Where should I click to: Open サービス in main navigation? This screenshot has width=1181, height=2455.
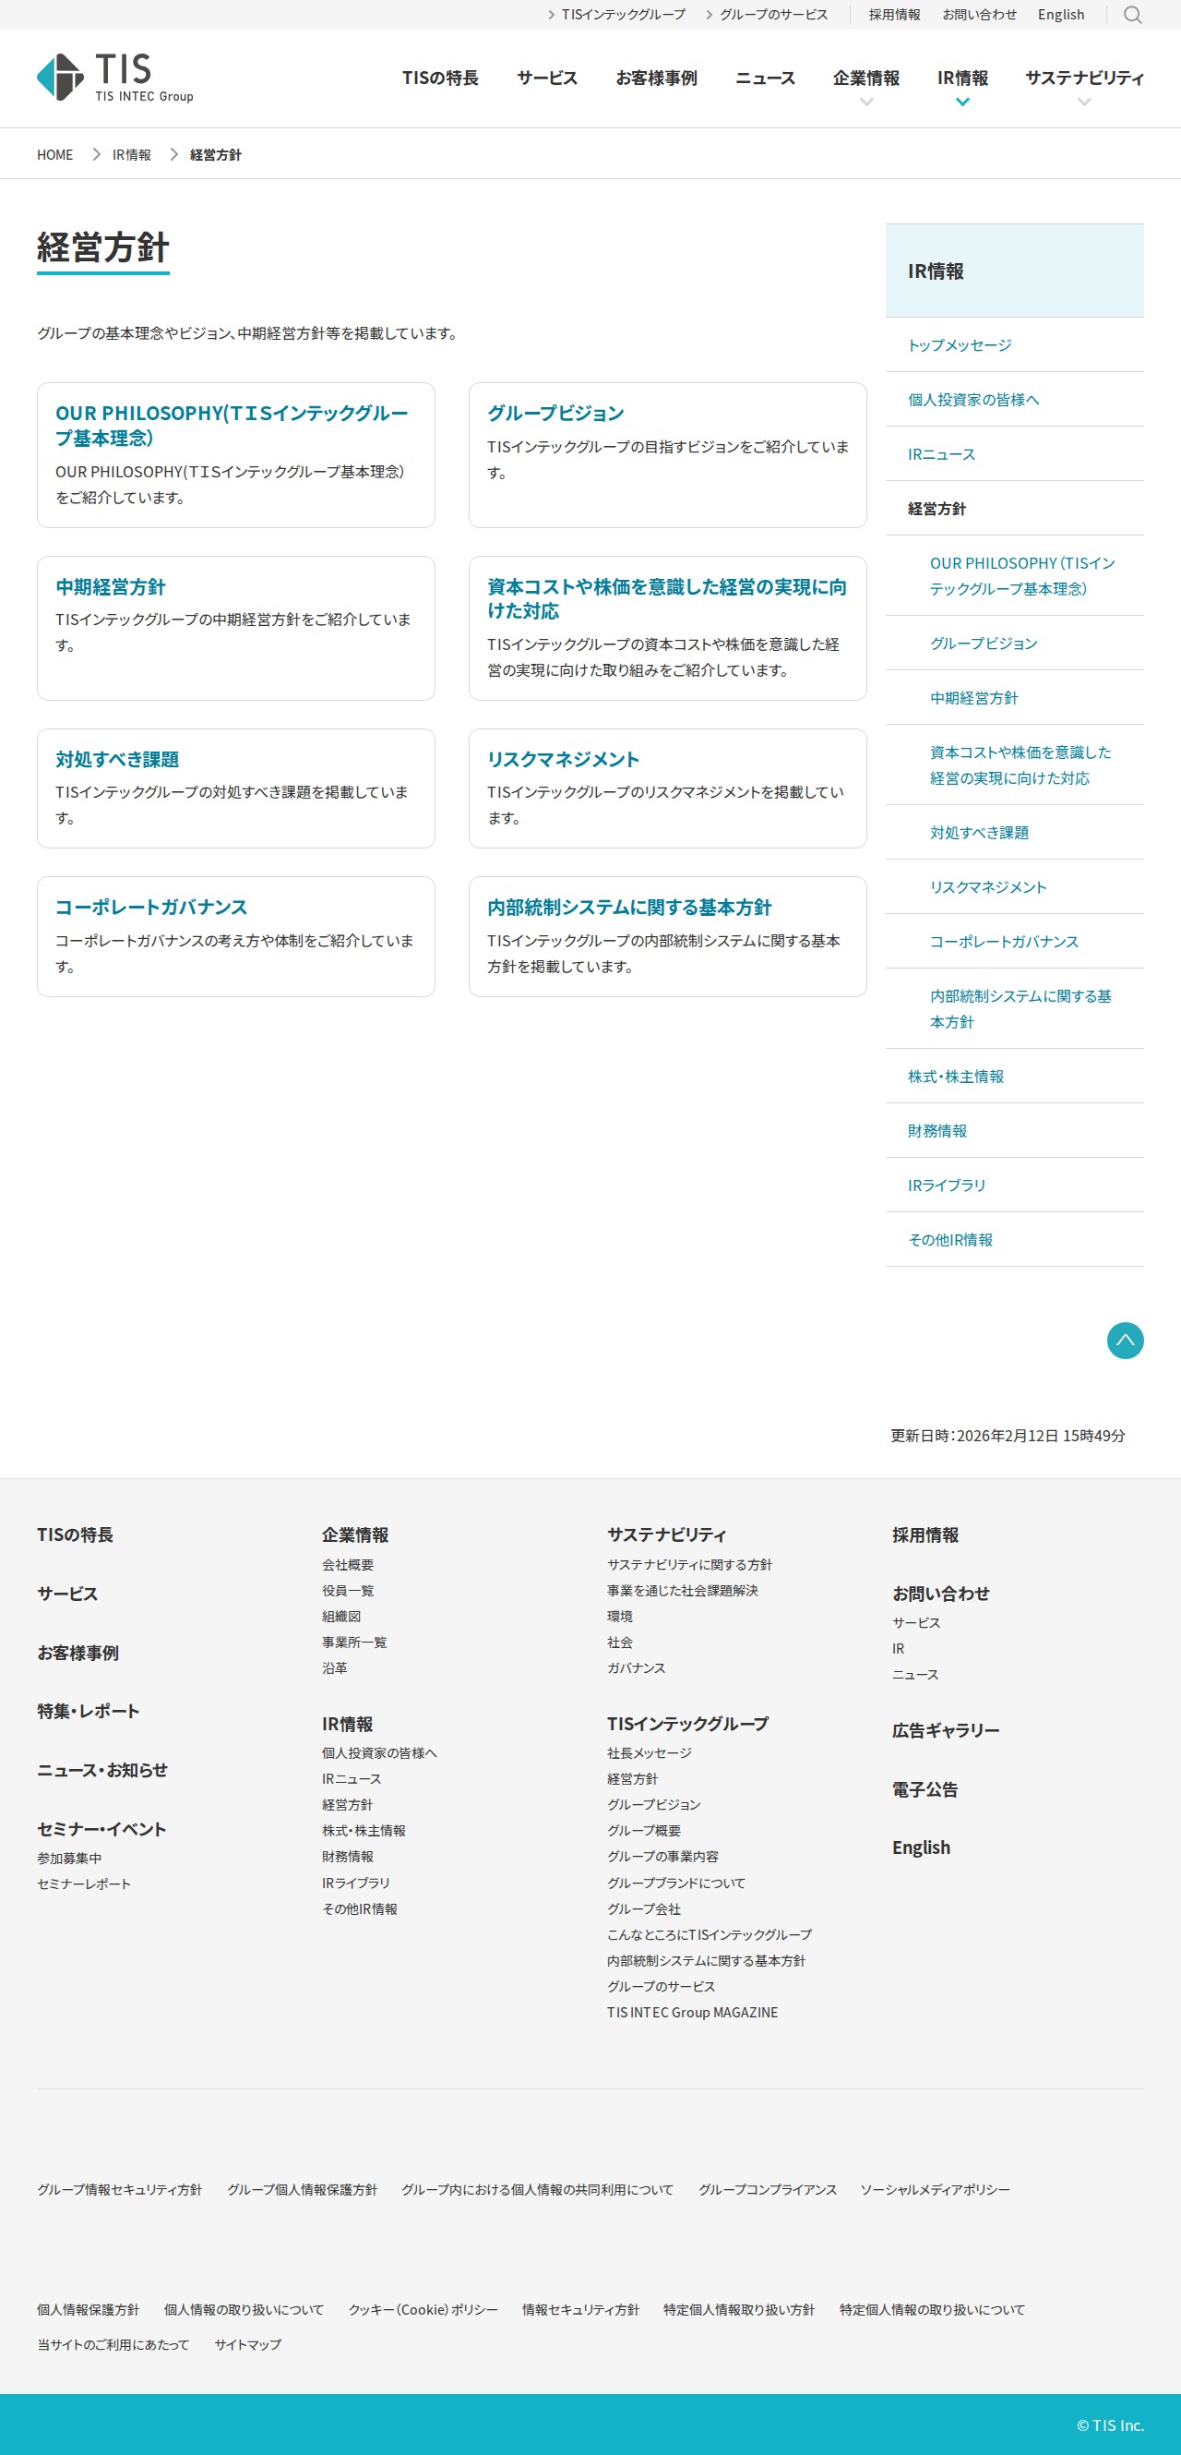pos(547,78)
